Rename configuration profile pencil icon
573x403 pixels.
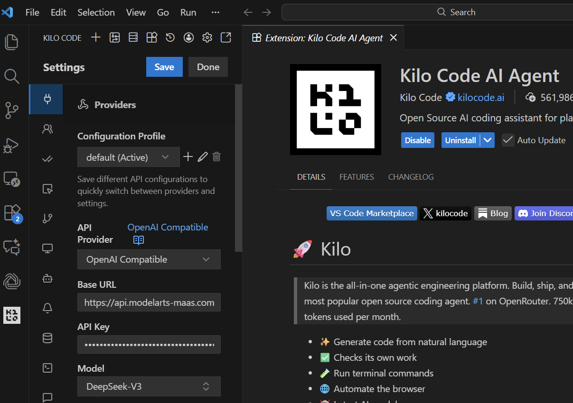(x=203, y=157)
